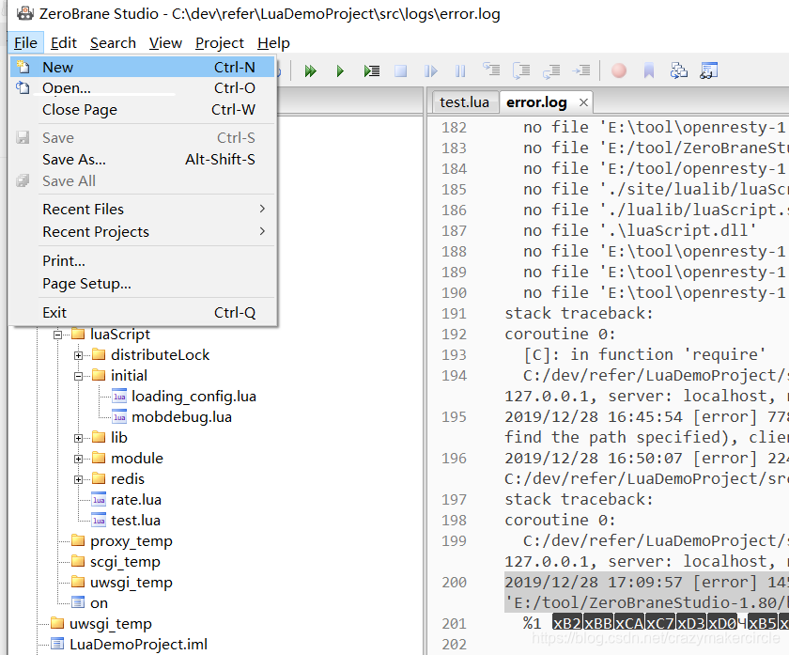Open the Recent Files submenu
Image resolution: width=789 pixels, height=655 pixels.
tap(143, 209)
